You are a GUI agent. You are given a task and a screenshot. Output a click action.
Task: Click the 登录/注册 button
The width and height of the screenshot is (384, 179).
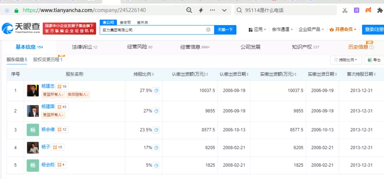click(x=373, y=30)
